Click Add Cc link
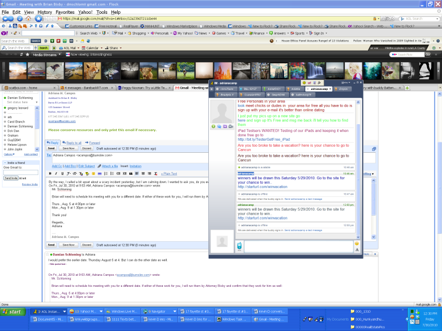Image resolution: width=442 pixels, height=331 pixels. [x=57, y=166]
